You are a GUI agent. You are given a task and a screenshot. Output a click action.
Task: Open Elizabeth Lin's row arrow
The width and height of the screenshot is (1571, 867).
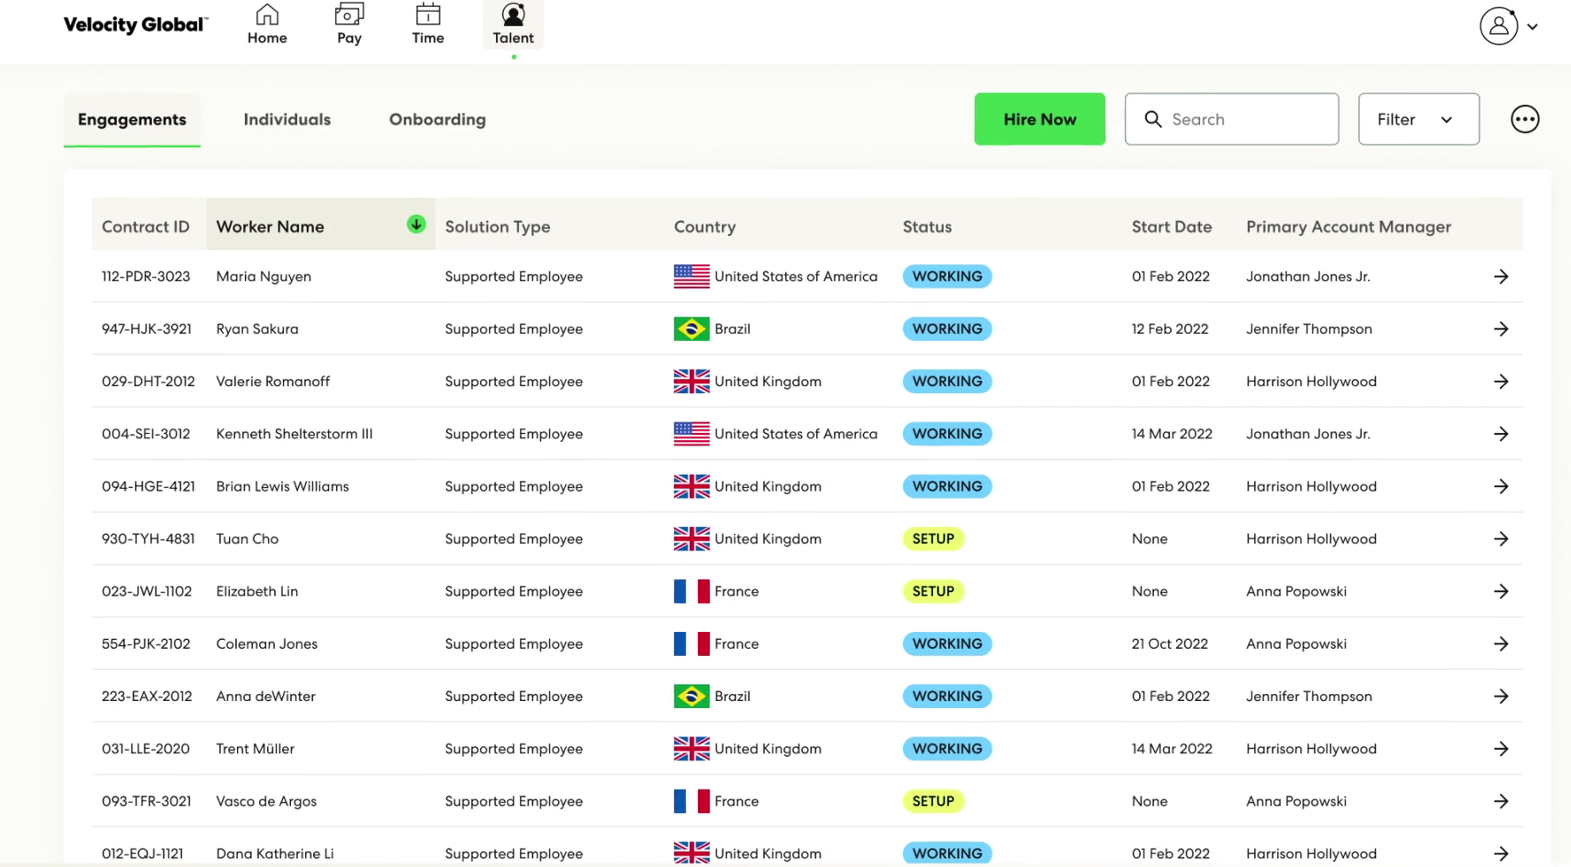click(x=1501, y=591)
